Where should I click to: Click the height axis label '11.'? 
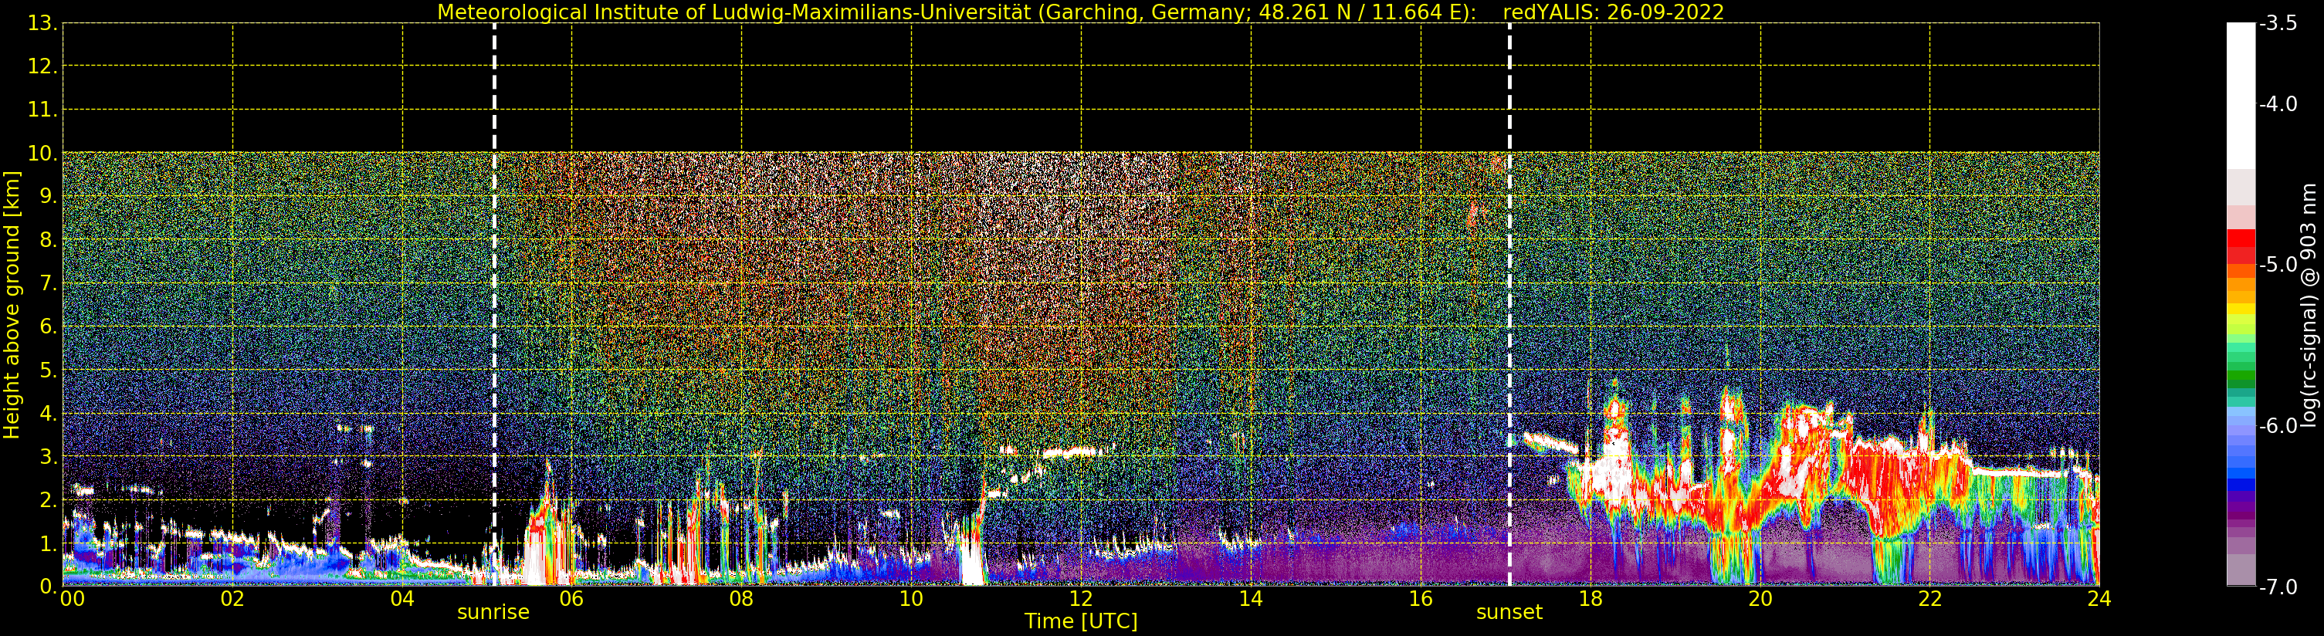[42, 110]
